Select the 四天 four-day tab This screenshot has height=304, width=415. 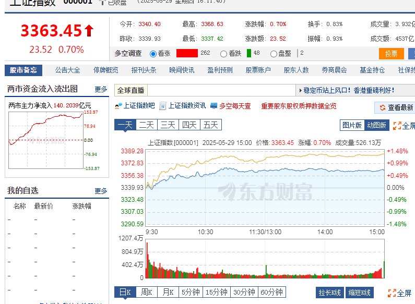(x=189, y=125)
